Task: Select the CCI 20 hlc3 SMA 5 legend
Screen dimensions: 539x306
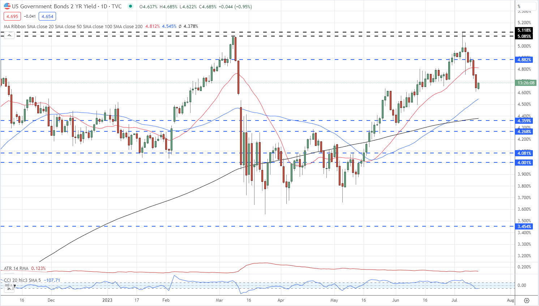Action: click(23, 280)
